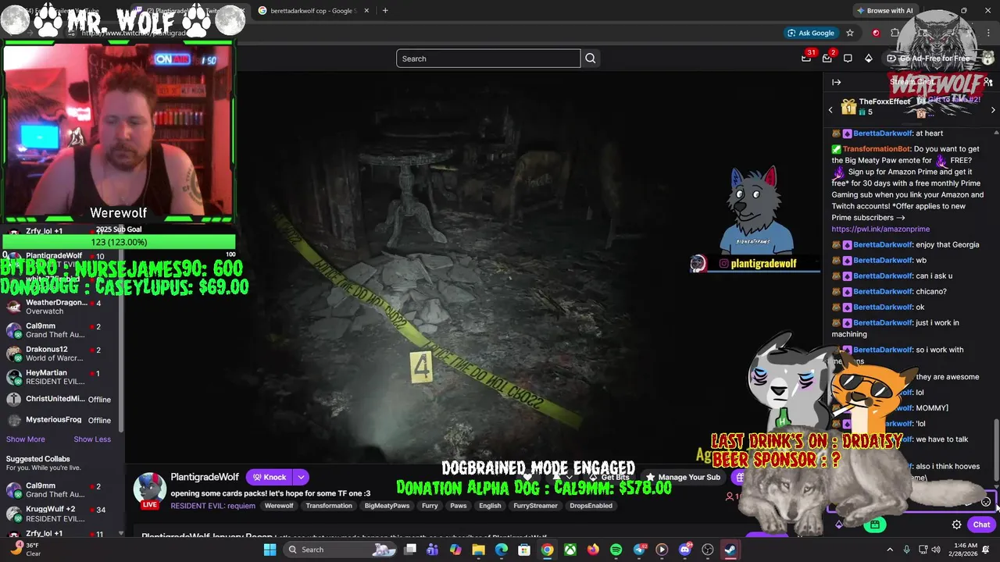Open a new browser tab

(x=385, y=10)
